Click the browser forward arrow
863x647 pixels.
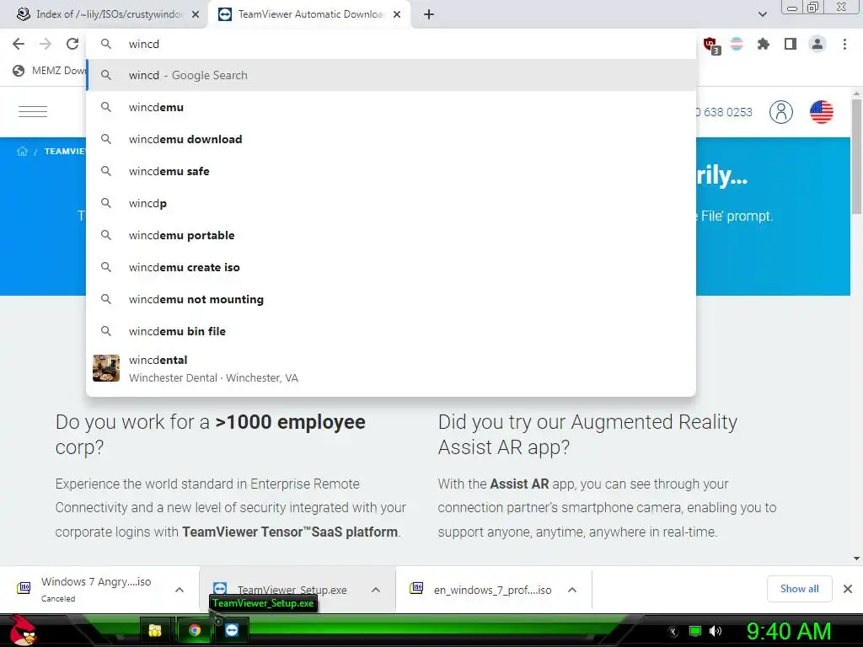coord(46,44)
